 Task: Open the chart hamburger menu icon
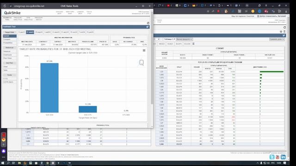144,50
